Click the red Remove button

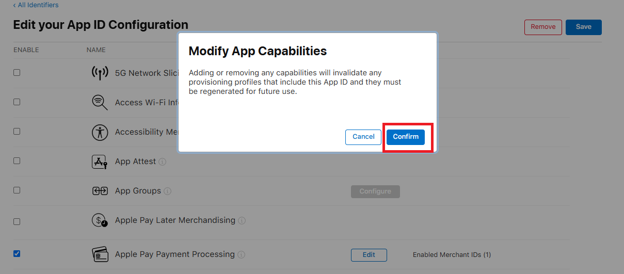543,27
